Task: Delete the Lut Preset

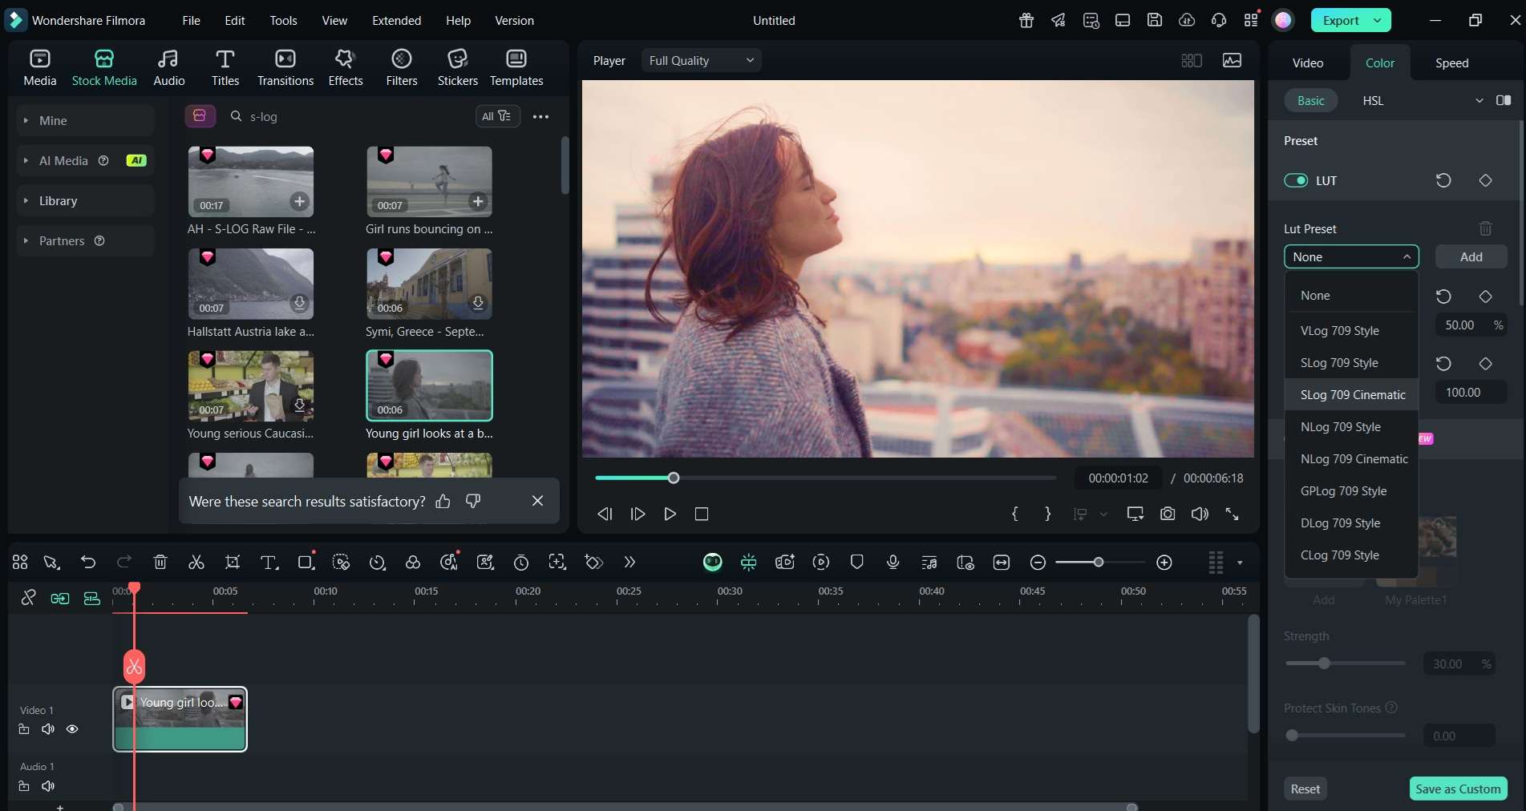Action: tap(1485, 229)
